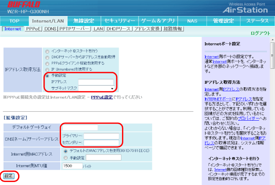The image size is (275, 185).
Task: Open the サブネットマスク dropdown
Action: pyautogui.click(x=96, y=88)
